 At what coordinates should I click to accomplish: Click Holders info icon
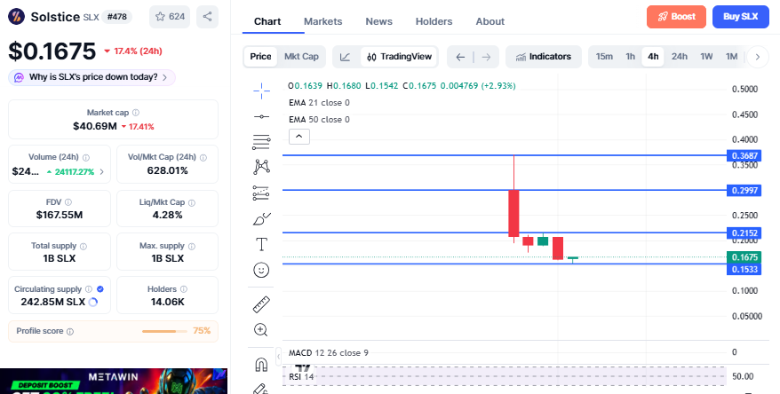click(x=184, y=289)
